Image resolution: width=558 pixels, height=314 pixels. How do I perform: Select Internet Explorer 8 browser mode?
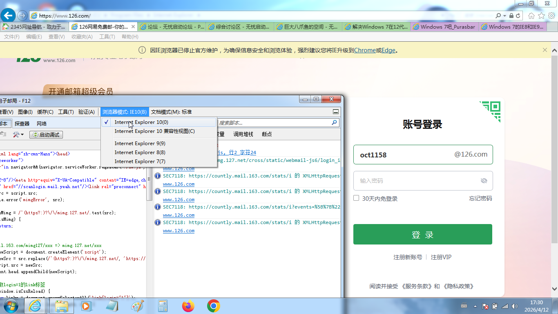click(140, 153)
